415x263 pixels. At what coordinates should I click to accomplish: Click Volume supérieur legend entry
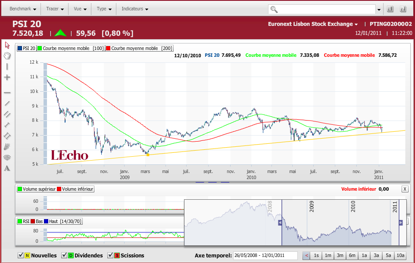tap(37, 189)
